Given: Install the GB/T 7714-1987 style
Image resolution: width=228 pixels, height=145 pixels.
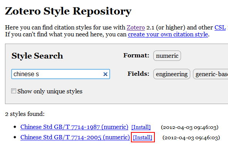Looking at the screenshot, I should 141,127.
